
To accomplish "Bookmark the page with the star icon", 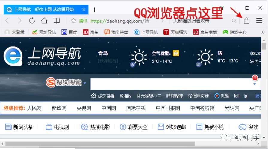I will pyautogui.click(x=73, y=21).
